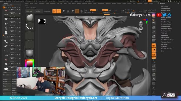Toggle the Zadd sculpt mode
Viewport: 181px width, 101px height.
105,10
